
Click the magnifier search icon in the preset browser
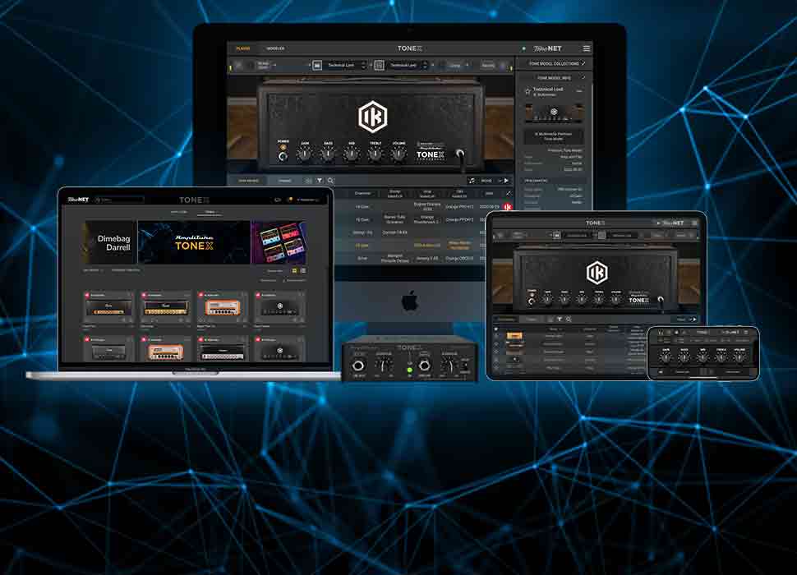[329, 182]
